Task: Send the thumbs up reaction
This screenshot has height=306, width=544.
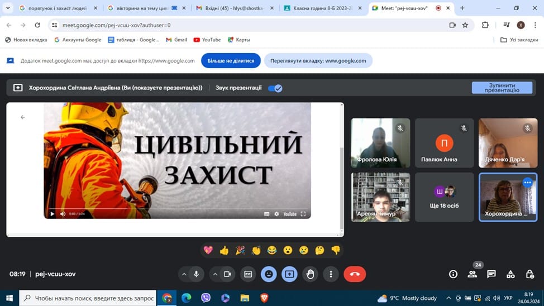Action: (x=224, y=250)
